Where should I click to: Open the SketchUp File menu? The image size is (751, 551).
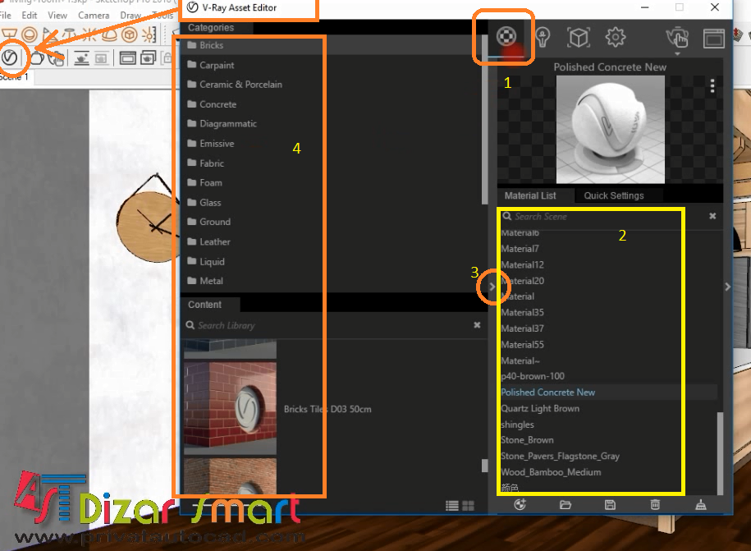[x=5, y=16]
